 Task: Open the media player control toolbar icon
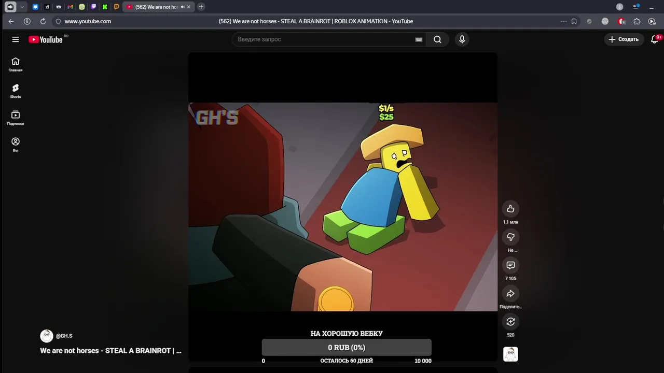pyautogui.click(x=652, y=21)
